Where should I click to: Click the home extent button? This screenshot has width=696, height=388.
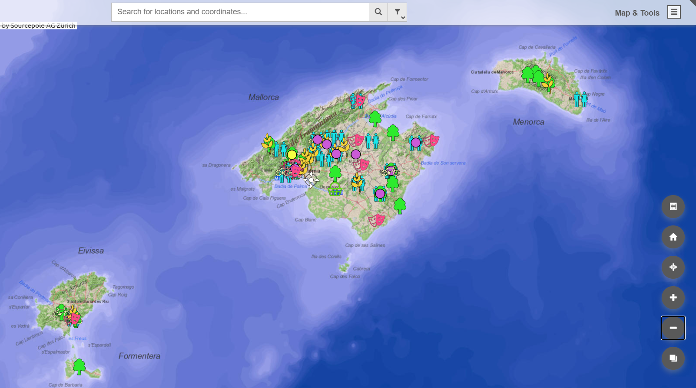click(673, 237)
